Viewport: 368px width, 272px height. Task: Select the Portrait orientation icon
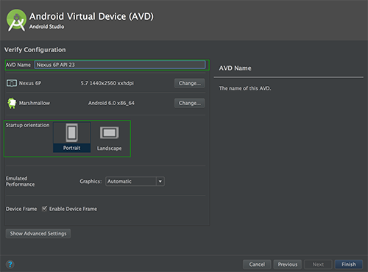point(72,132)
